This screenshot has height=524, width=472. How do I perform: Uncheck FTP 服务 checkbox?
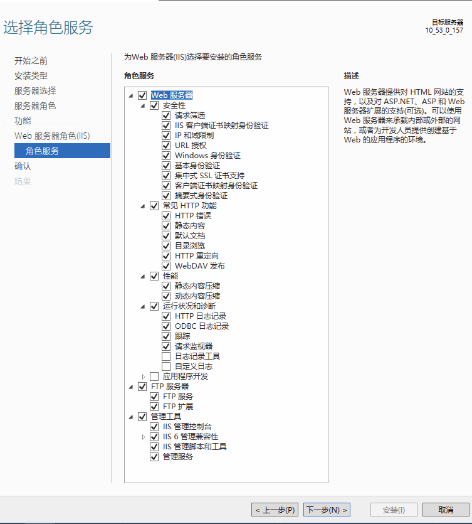point(154,397)
